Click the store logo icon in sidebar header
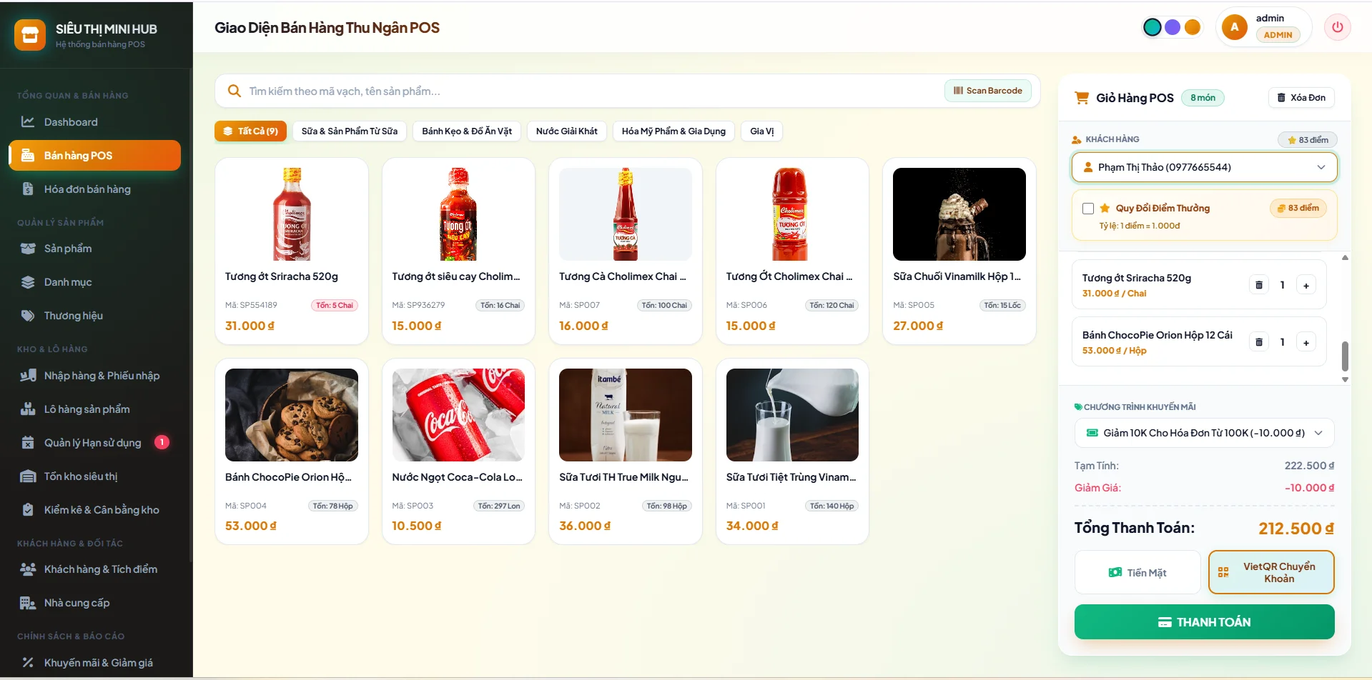Screen dimensions: 1372x680 (x=29, y=35)
